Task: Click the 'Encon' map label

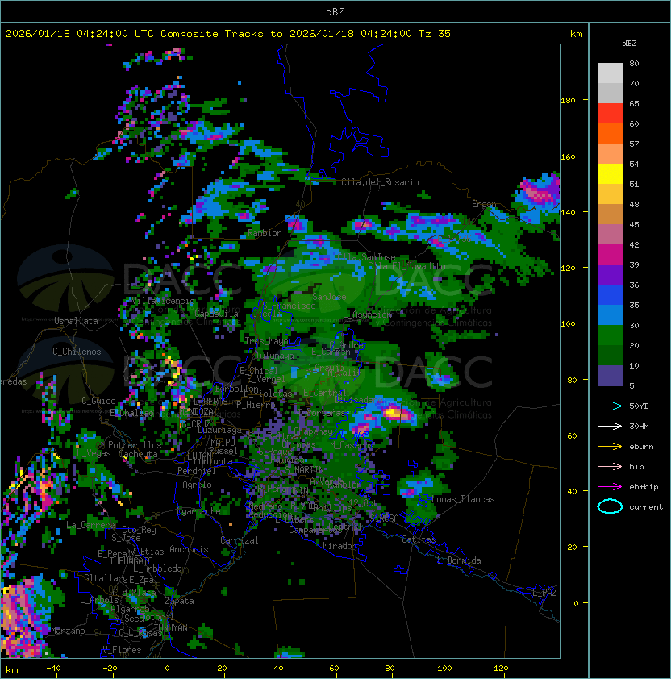Action: coord(484,204)
